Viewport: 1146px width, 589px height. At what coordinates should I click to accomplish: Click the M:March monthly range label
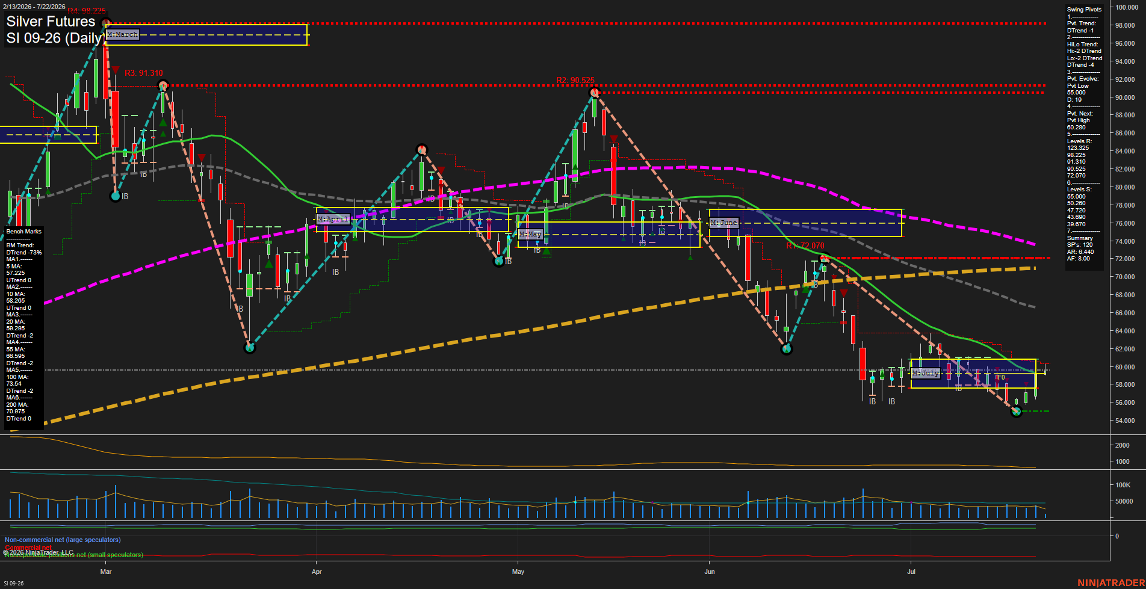[x=122, y=34]
